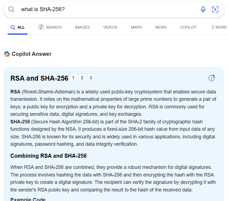Switch to the SEARCH tab
The image size is (229, 201).
click(50, 27)
